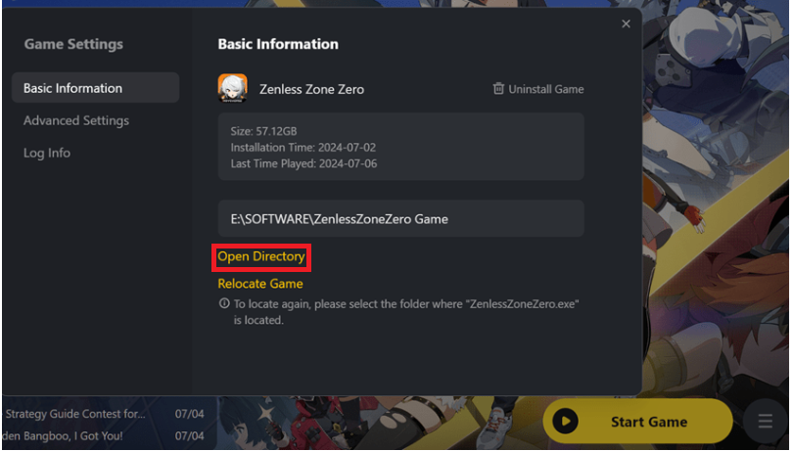The width and height of the screenshot is (792, 451).
Task: Switch to Advanced Settings tab
Action: tap(76, 120)
